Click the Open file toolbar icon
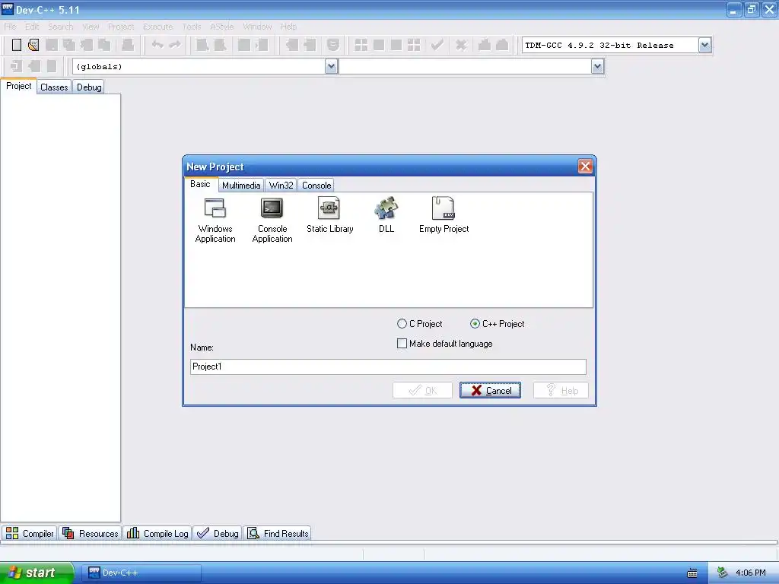779x584 pixels. pos(33,45)
